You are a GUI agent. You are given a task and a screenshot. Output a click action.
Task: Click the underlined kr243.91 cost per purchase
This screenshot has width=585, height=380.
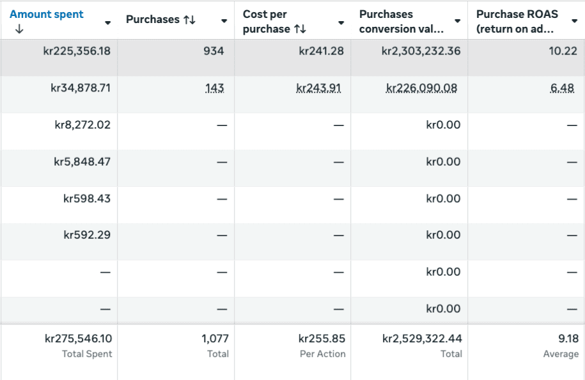319,88
